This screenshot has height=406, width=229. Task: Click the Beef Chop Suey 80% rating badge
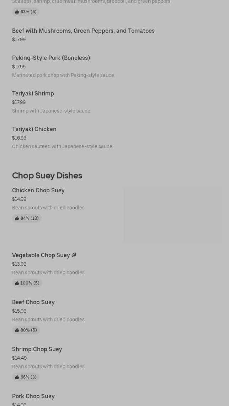26,330
